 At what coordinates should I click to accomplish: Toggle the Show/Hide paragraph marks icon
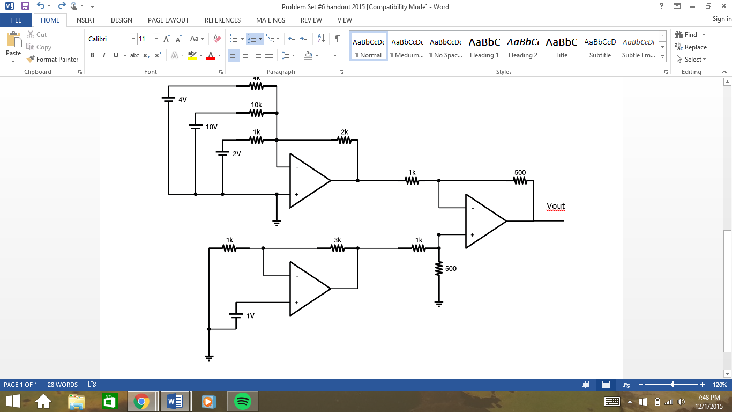pyautogui.click(x=338, y=38)
